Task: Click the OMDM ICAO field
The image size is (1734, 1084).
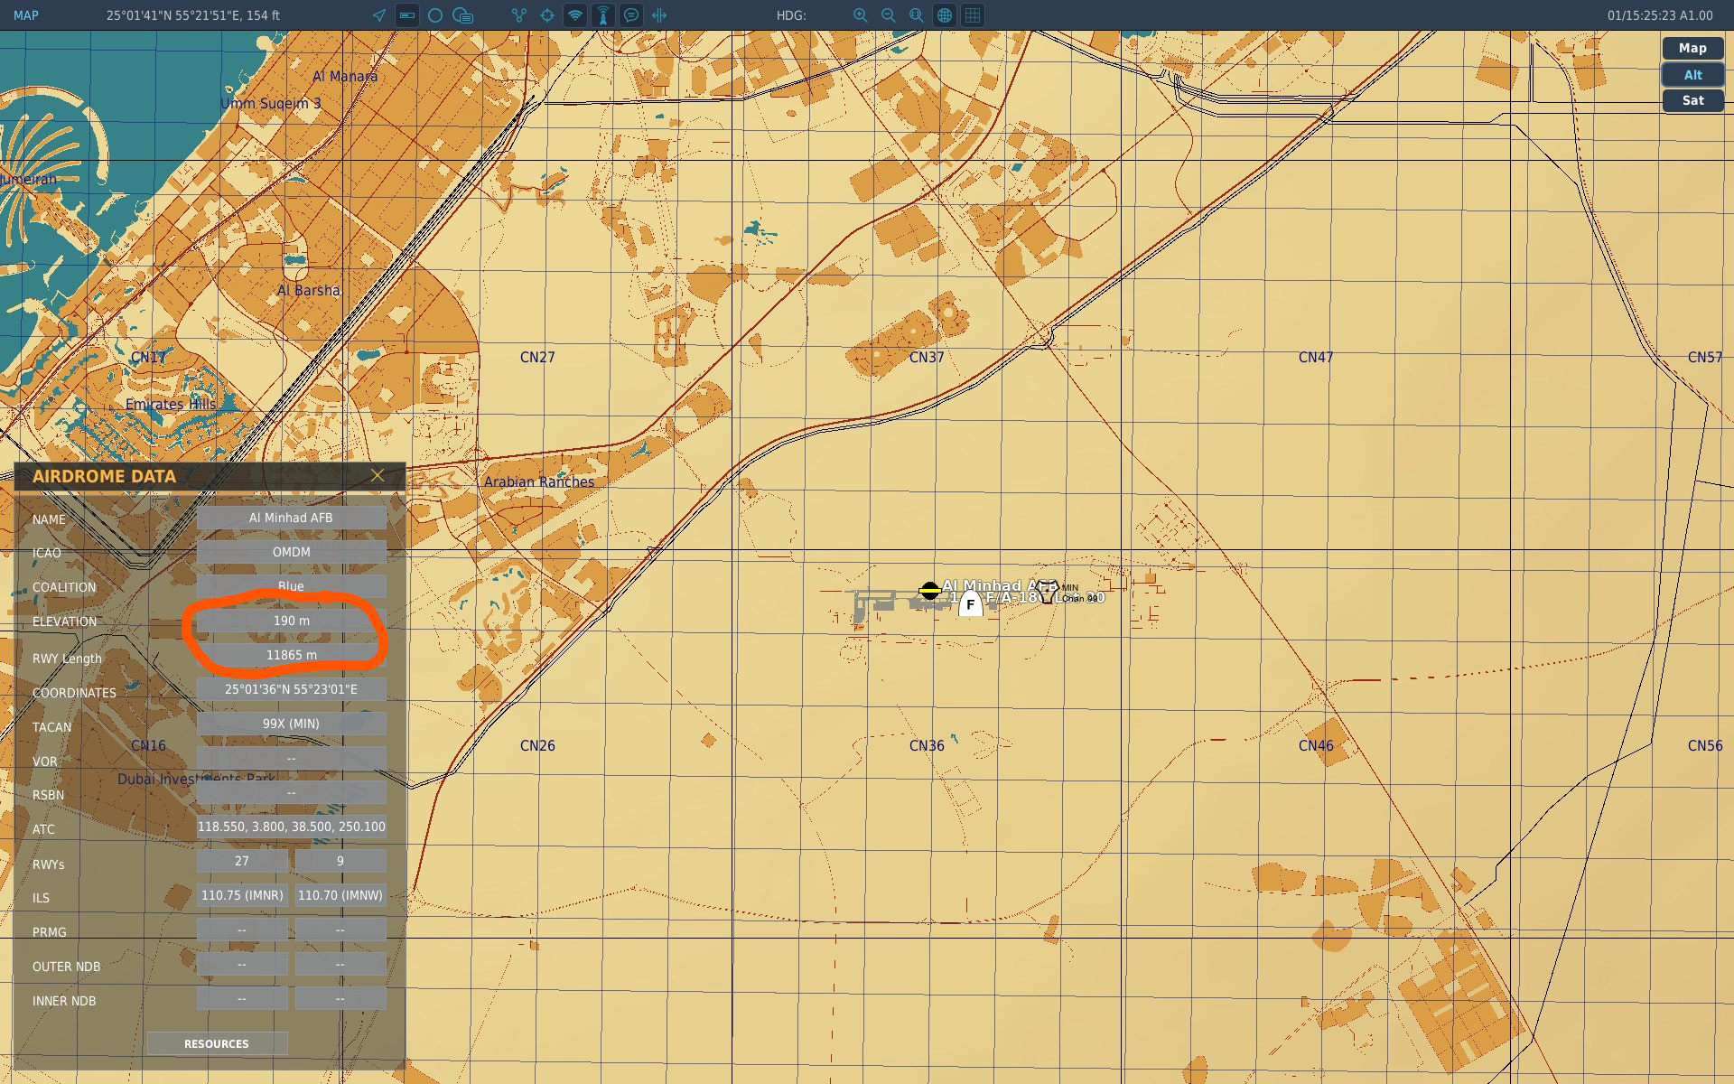Action: (291, 552)
